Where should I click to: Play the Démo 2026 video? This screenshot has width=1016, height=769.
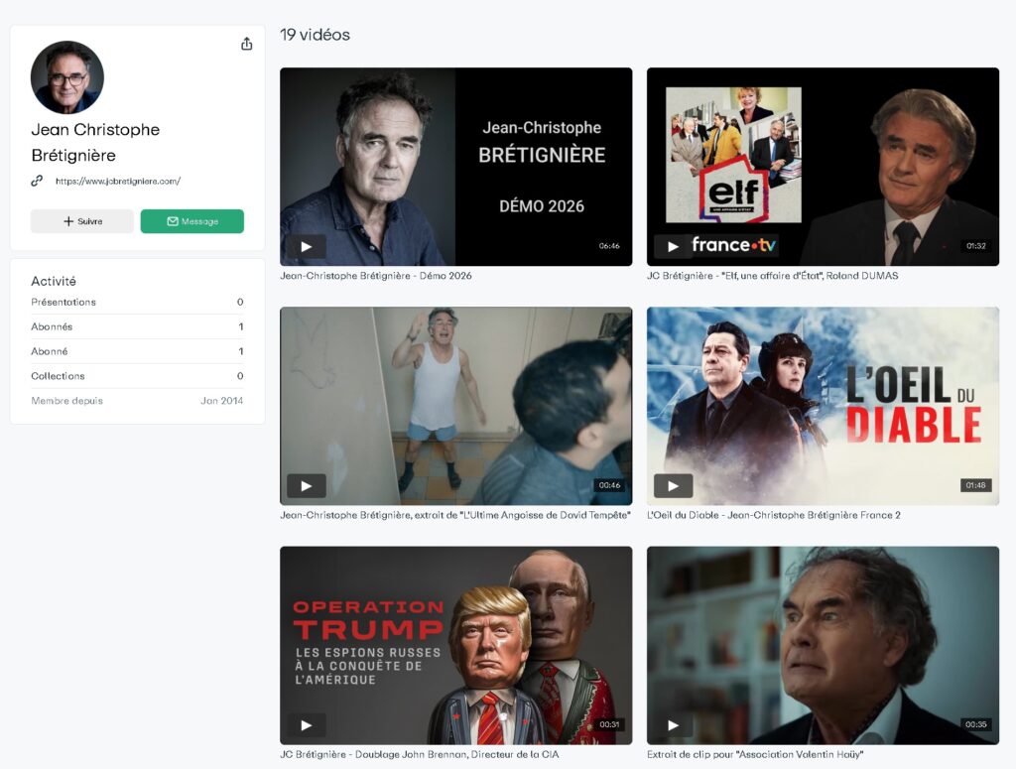coord(307,247)
